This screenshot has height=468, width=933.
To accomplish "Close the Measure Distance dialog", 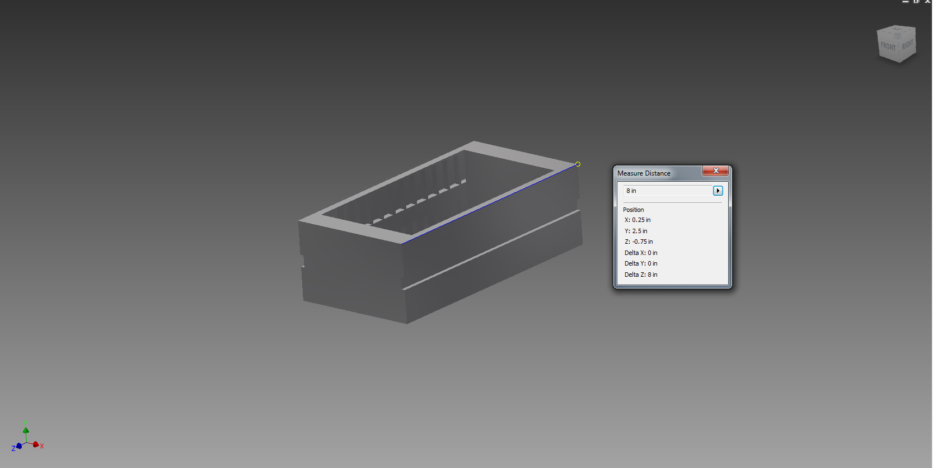I will pos(716,171).
